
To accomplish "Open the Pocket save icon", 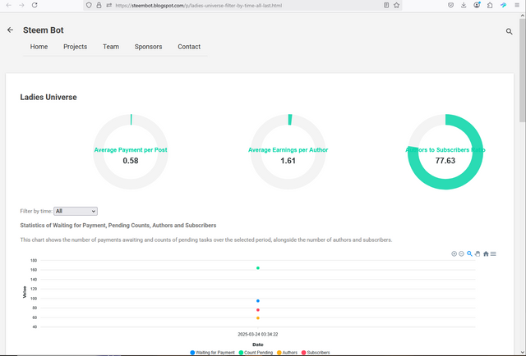I will [451, 6].
